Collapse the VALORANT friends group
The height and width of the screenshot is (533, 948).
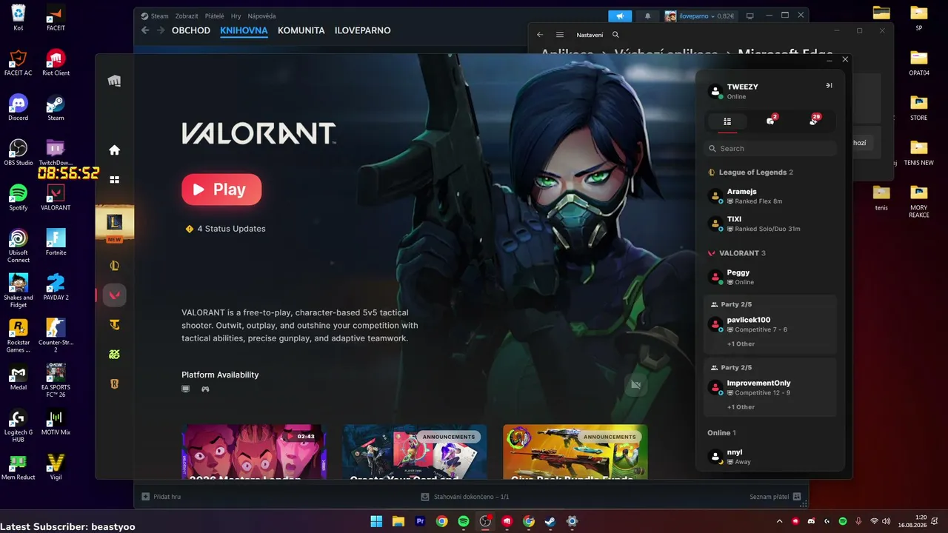point(737,253)
